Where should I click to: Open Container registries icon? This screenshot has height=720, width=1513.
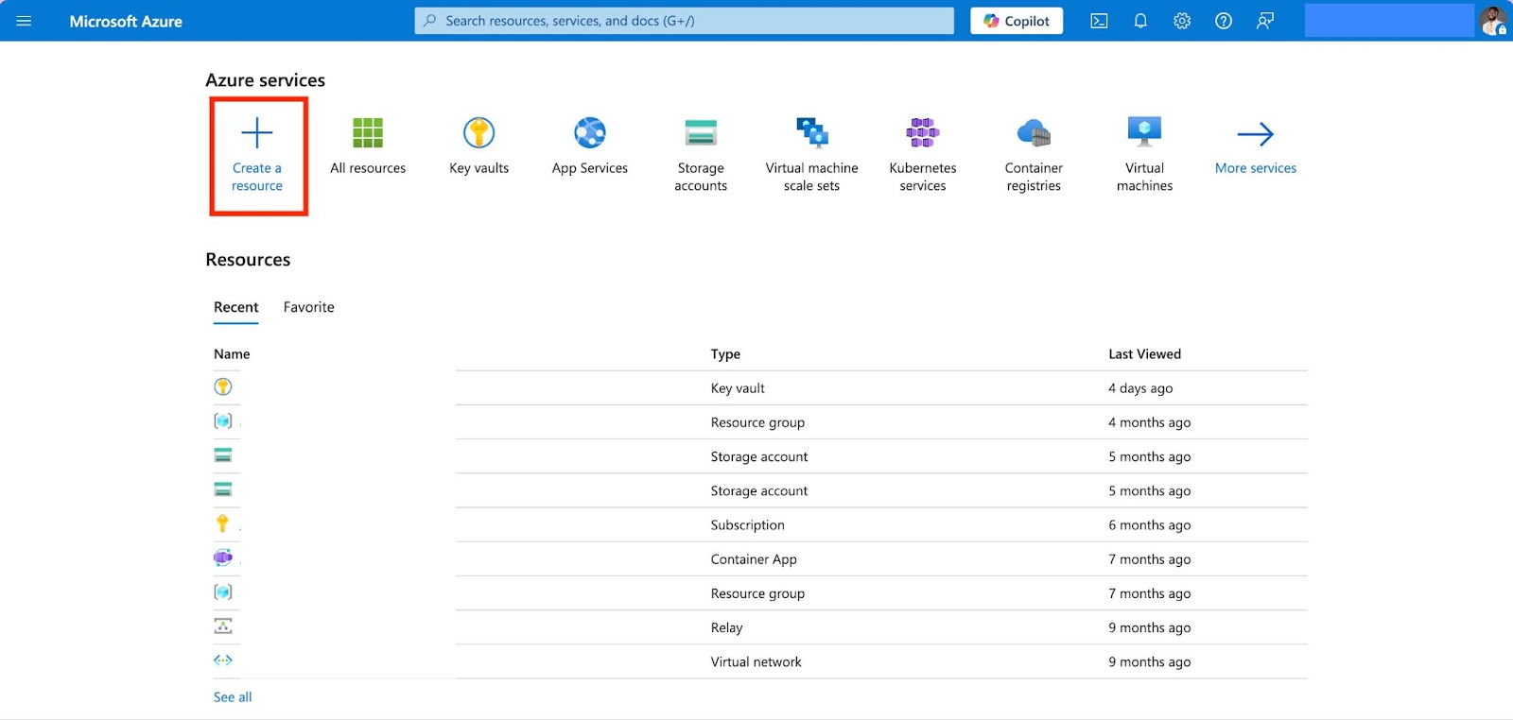click(1034, 133)
